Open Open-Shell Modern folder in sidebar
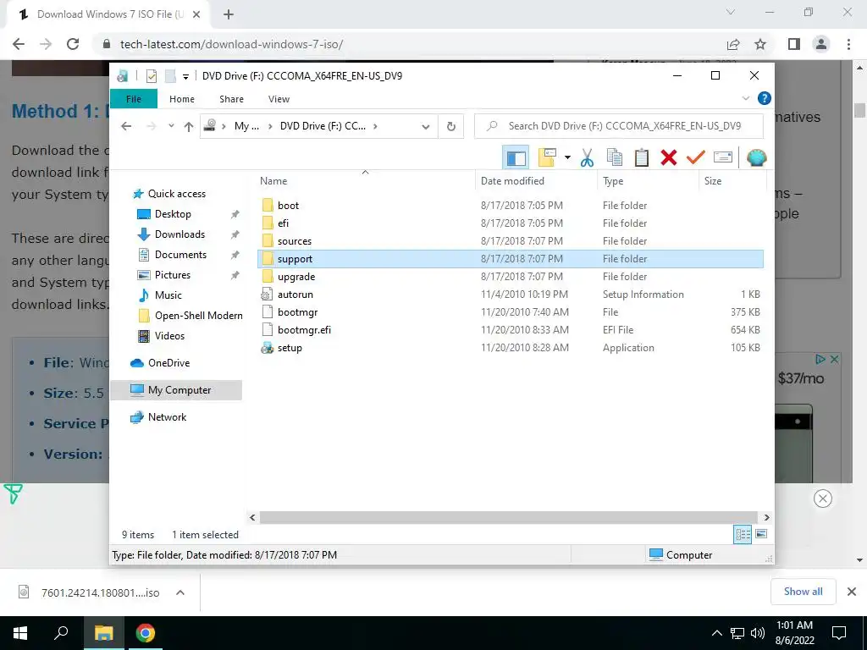 198,316
